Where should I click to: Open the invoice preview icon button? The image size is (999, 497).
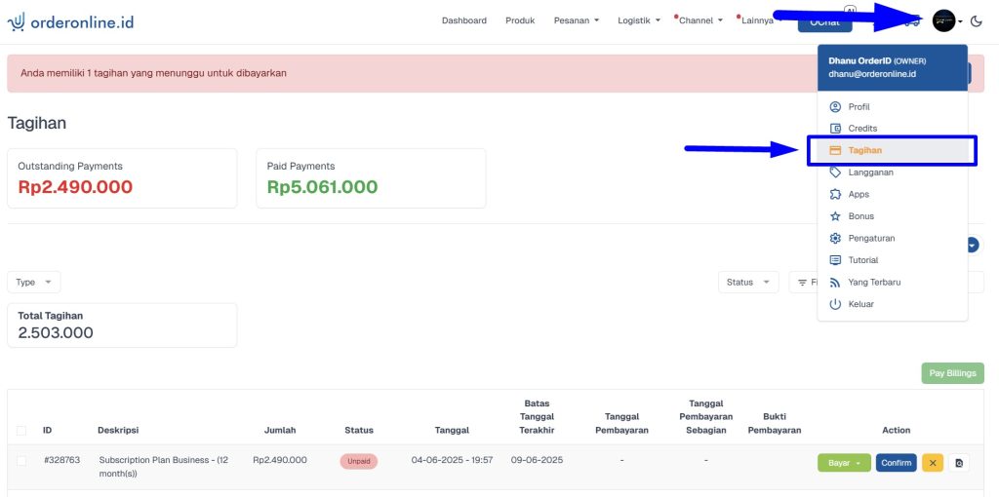959,463
